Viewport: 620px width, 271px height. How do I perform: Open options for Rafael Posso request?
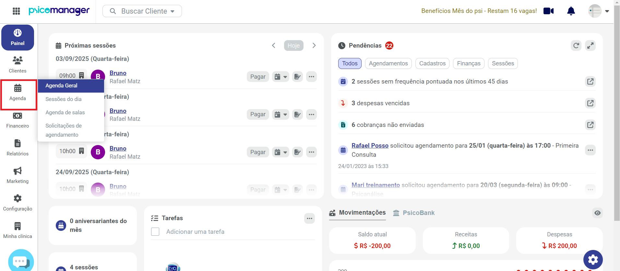pyautogui.click(x=590, y=150)
